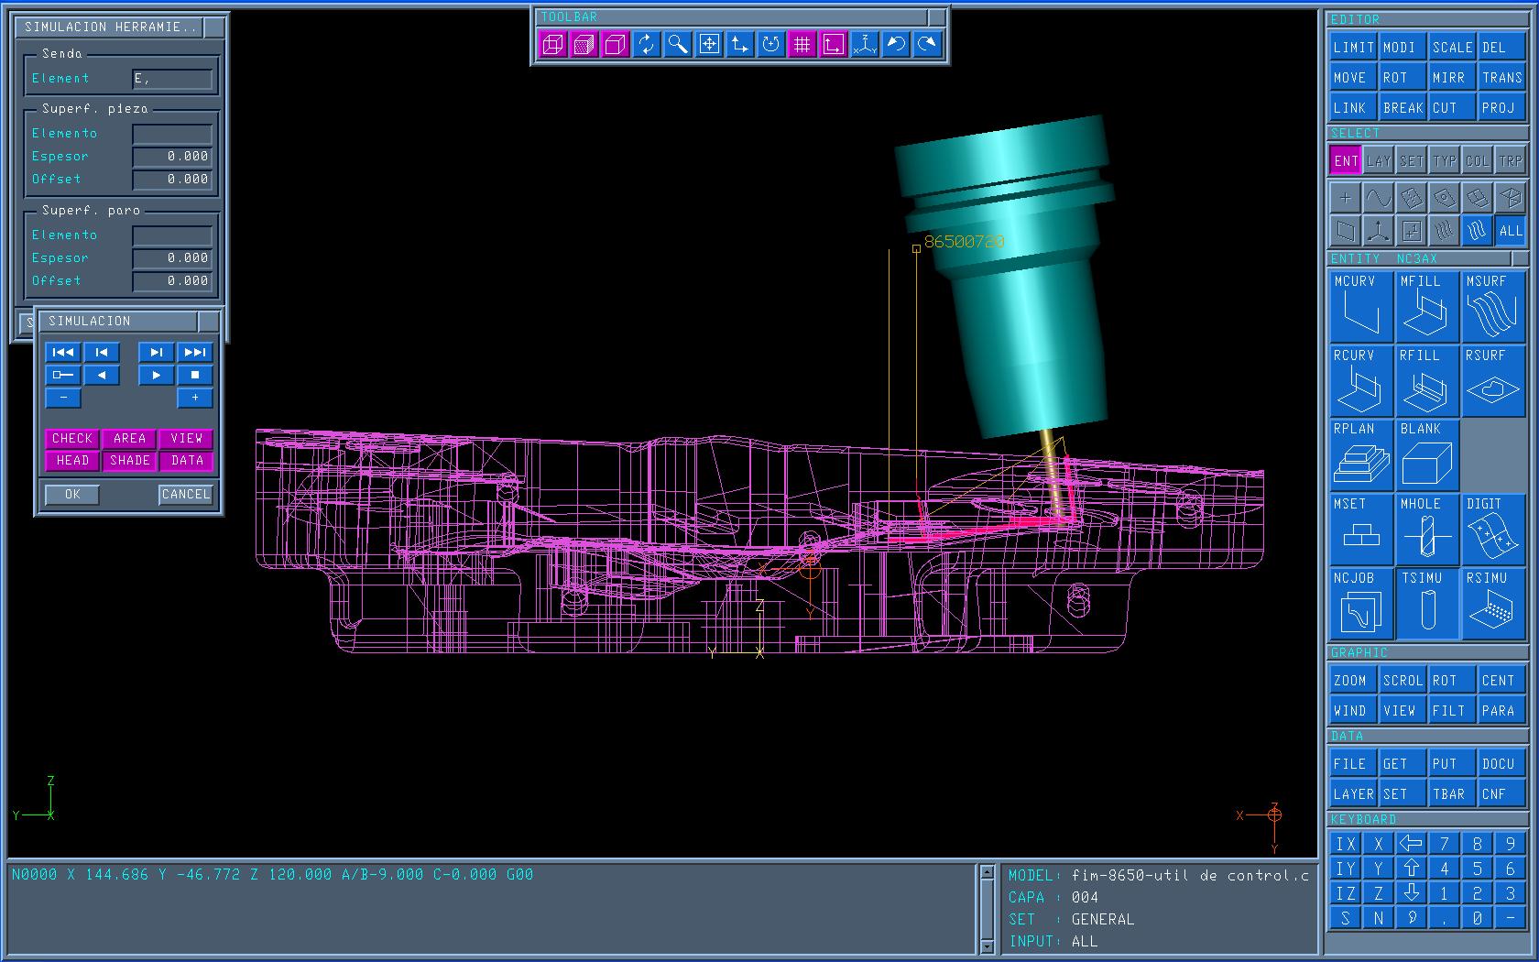Click Espesor field under Superf. pieza
Screen dimensions: 1539x962
click(x=172, y=157)
